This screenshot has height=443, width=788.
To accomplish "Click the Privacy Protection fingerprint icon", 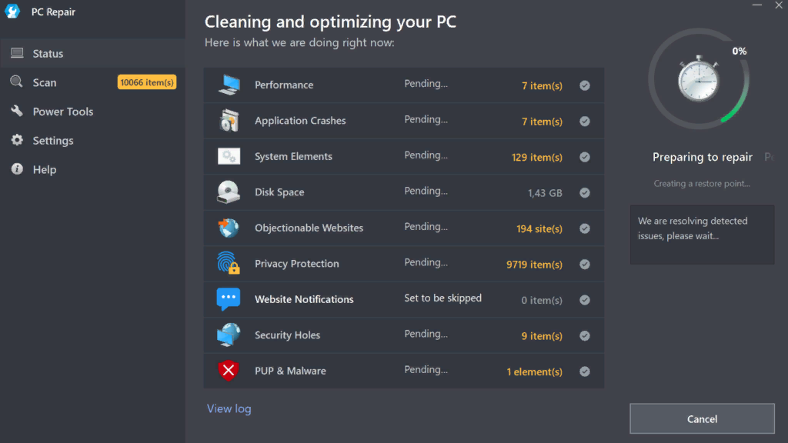I will (x=228, y=263).
